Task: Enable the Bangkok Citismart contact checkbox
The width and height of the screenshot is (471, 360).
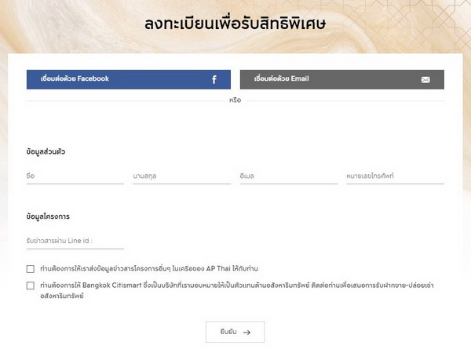Action: (31, 286)
